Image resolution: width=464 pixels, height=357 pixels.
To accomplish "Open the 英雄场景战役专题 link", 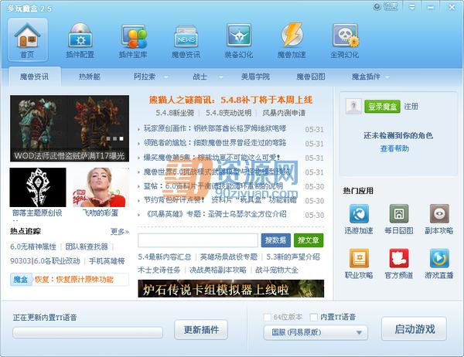I will (x=228, y=257).
